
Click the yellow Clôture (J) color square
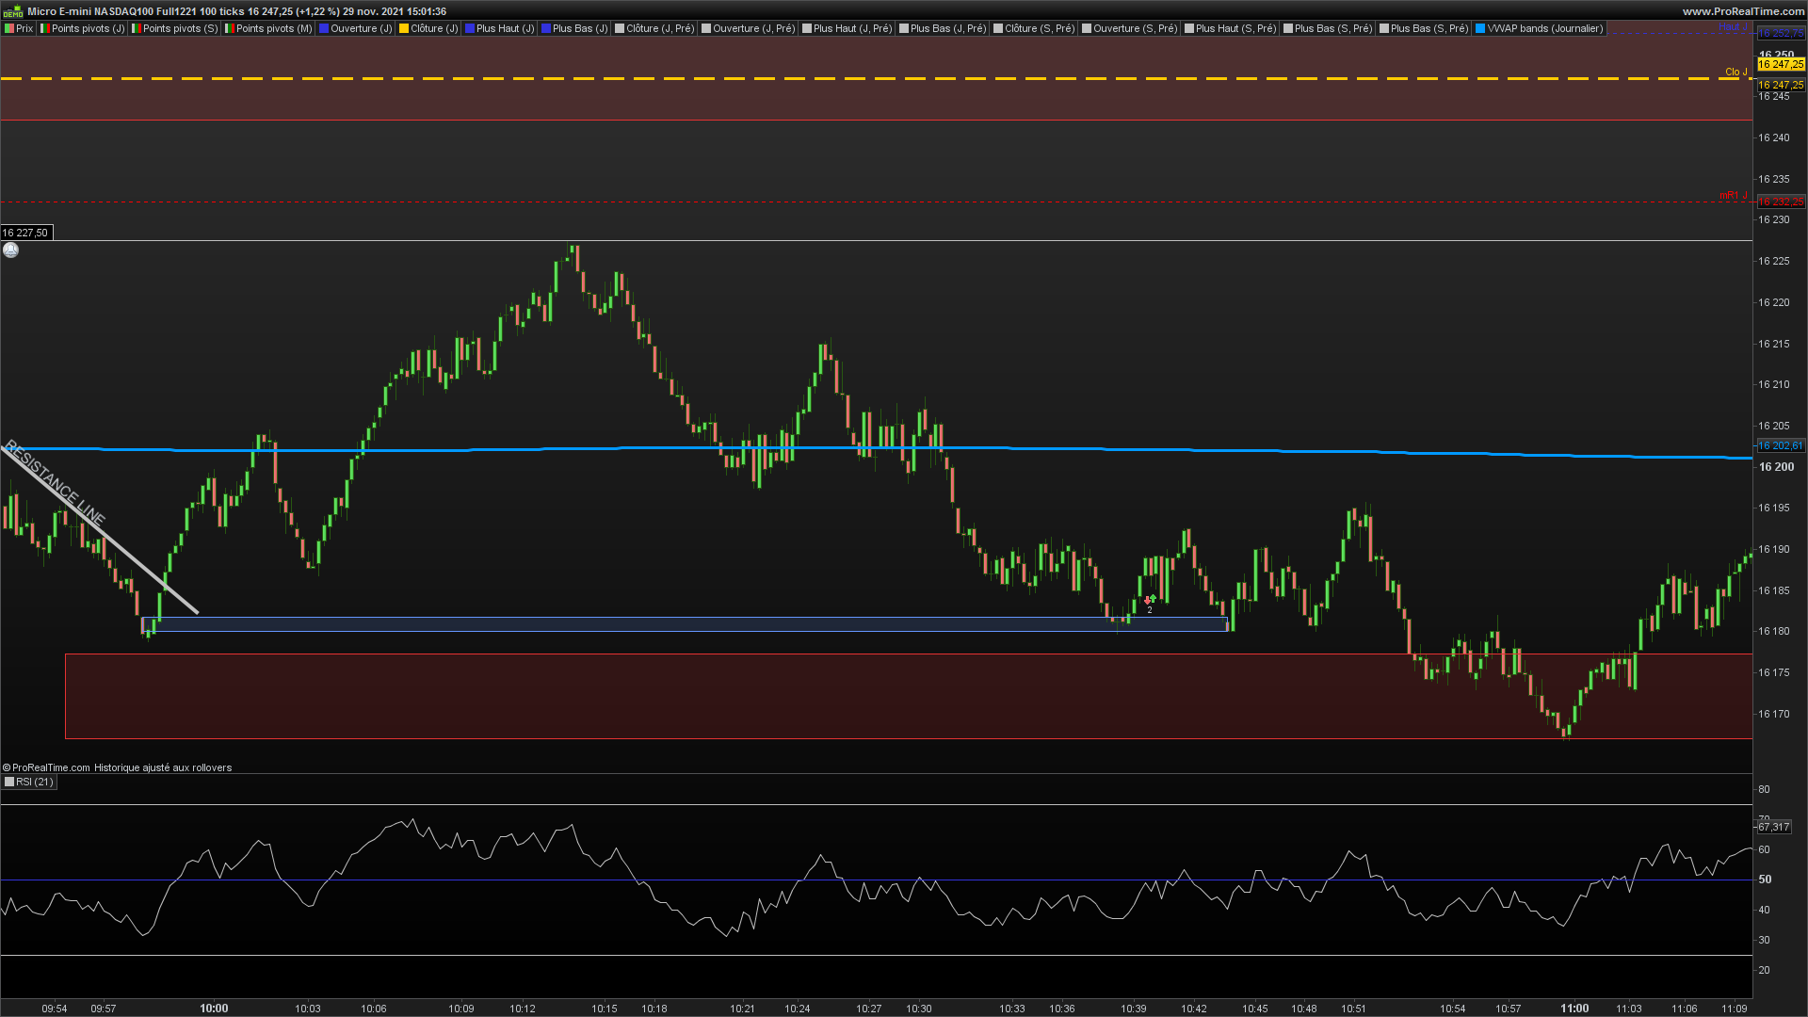pos(404,29)
